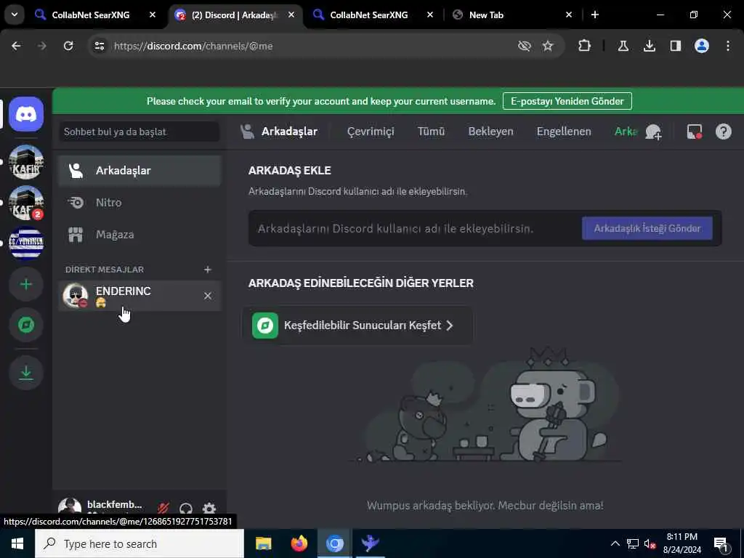Open Windows notification center icon

tap(721, 543)
